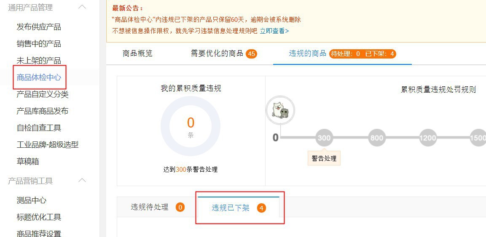The width and height of the screenshot is (486, 237).
Task: Click the 0条 violation count ring
Action: pos(191,126)
